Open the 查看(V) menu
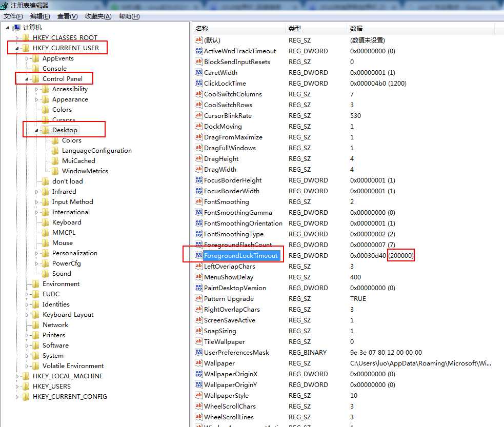This screenshot has width=504, height=427. point(68,16)
